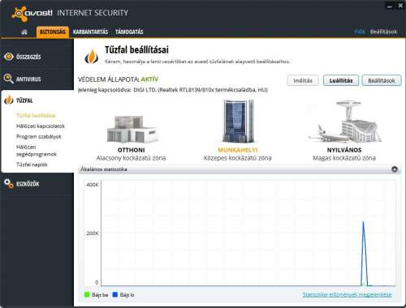This screenshot has height=308, width=406.
Task: Click the NYILVÁNOS zone label
Action: [344, 150]
